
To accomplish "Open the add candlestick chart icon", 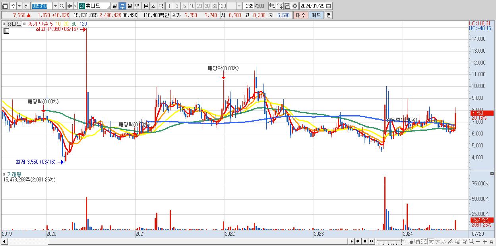I will pyautogui.click(x=272, y=6).
